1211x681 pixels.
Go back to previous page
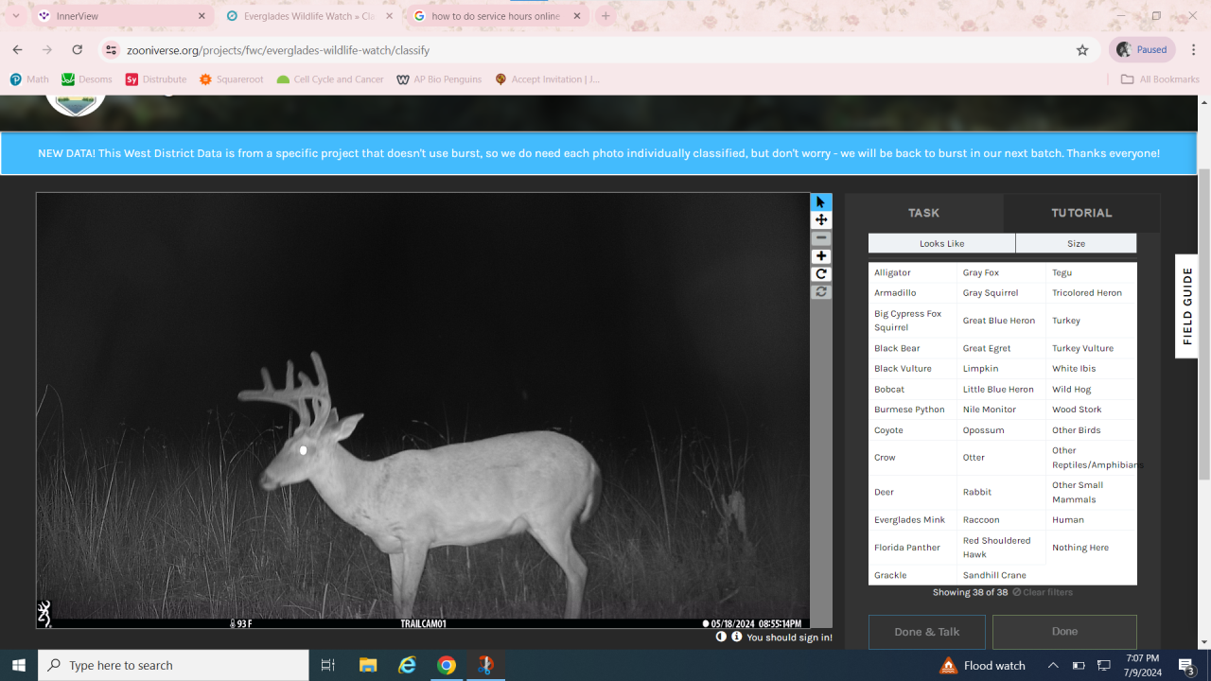coord(17,50)
